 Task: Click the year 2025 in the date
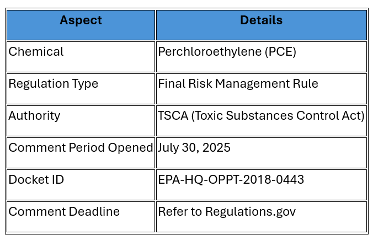(x=216, y=148)
